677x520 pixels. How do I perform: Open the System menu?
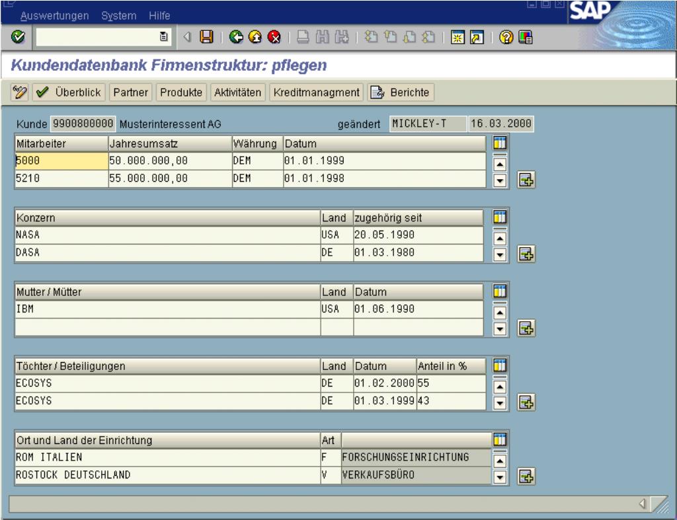click(x=119, y=16)
